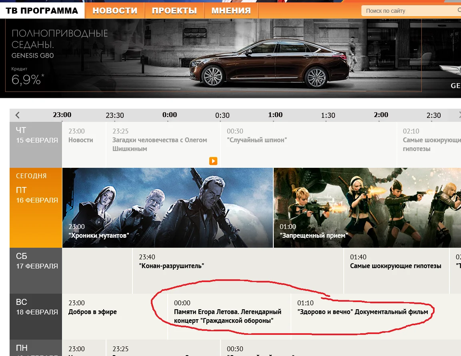
Task: Open "Конан-разрушитель" listing
Action: pos(238,270)
